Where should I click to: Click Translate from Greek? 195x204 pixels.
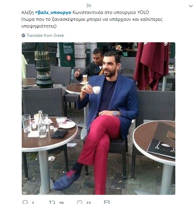point(45,35)
